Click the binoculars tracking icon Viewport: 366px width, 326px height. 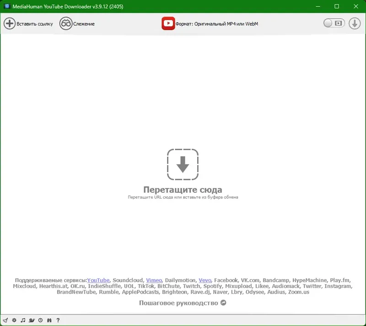(49, 321)
